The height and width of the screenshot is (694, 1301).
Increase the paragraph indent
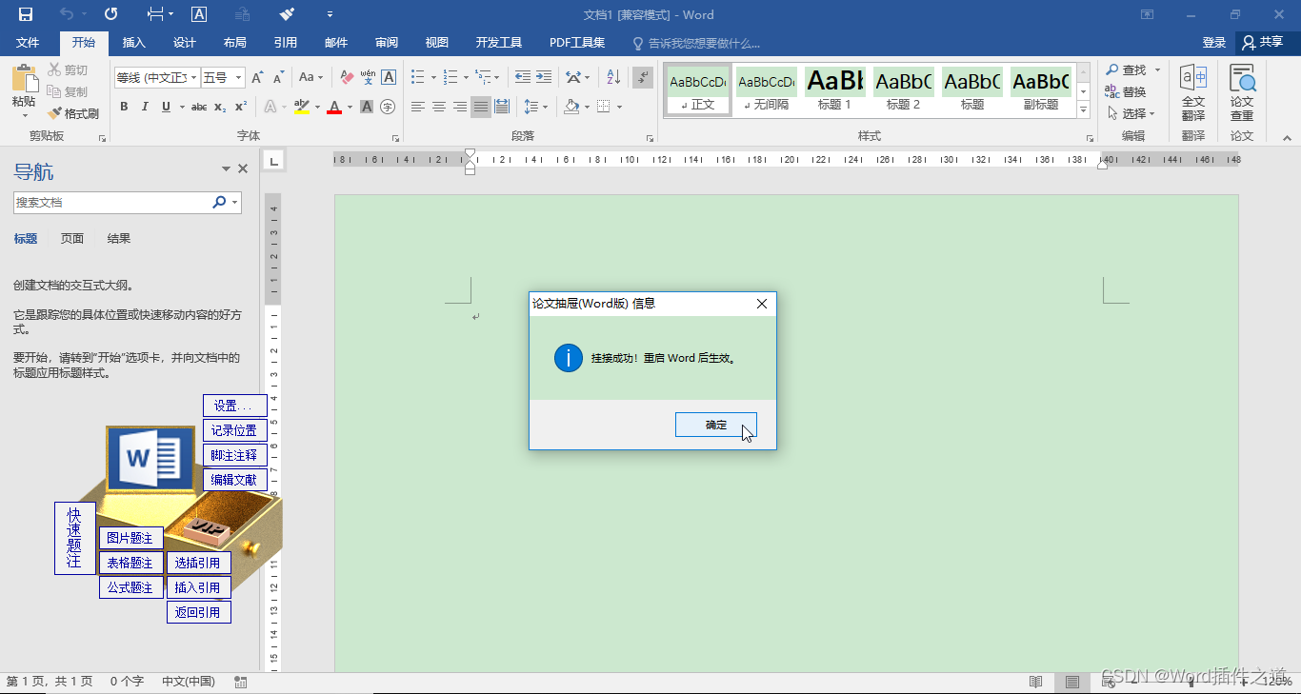pyautogui.click(x=544, y=77)
